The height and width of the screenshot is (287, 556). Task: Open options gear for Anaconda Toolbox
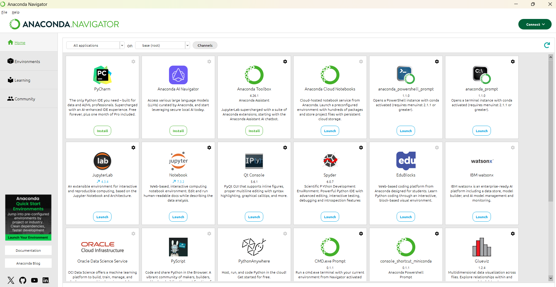pyautogui.click(x=285, y=62)
